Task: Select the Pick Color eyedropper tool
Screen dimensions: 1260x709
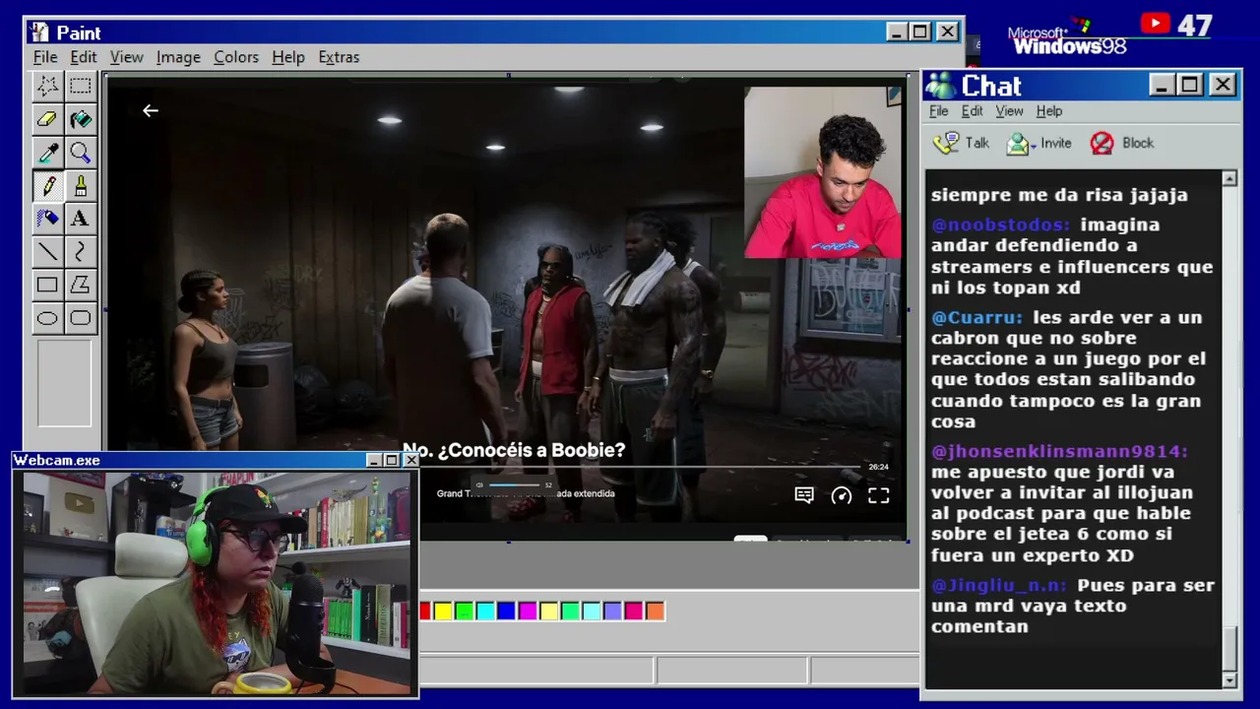Action: pyautogui.click(x=47, y=153)
